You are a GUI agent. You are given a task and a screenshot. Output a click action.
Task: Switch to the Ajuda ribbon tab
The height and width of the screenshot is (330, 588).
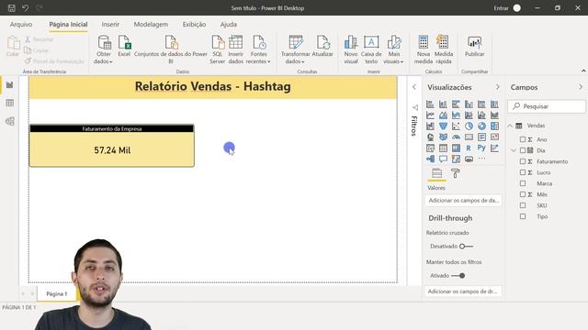tap(229, 25)
